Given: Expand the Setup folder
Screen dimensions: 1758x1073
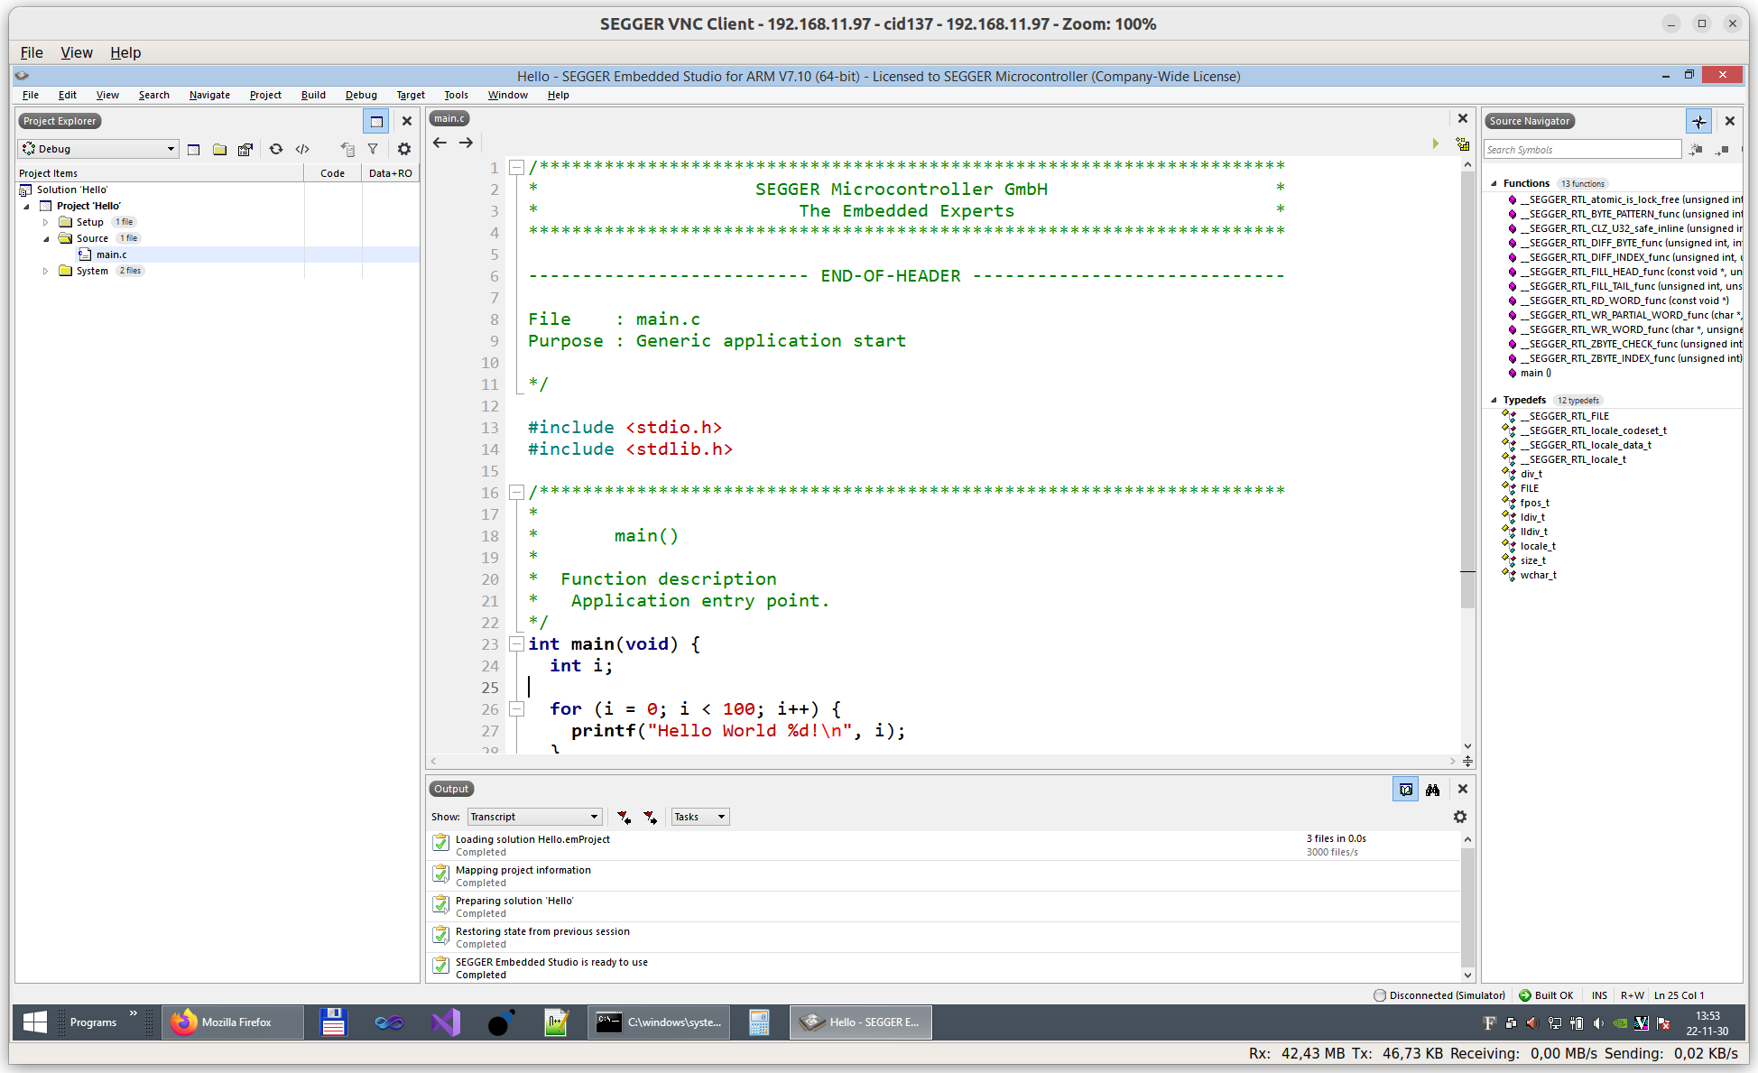Looking at the screenshot, I should [x=46, y=222].
